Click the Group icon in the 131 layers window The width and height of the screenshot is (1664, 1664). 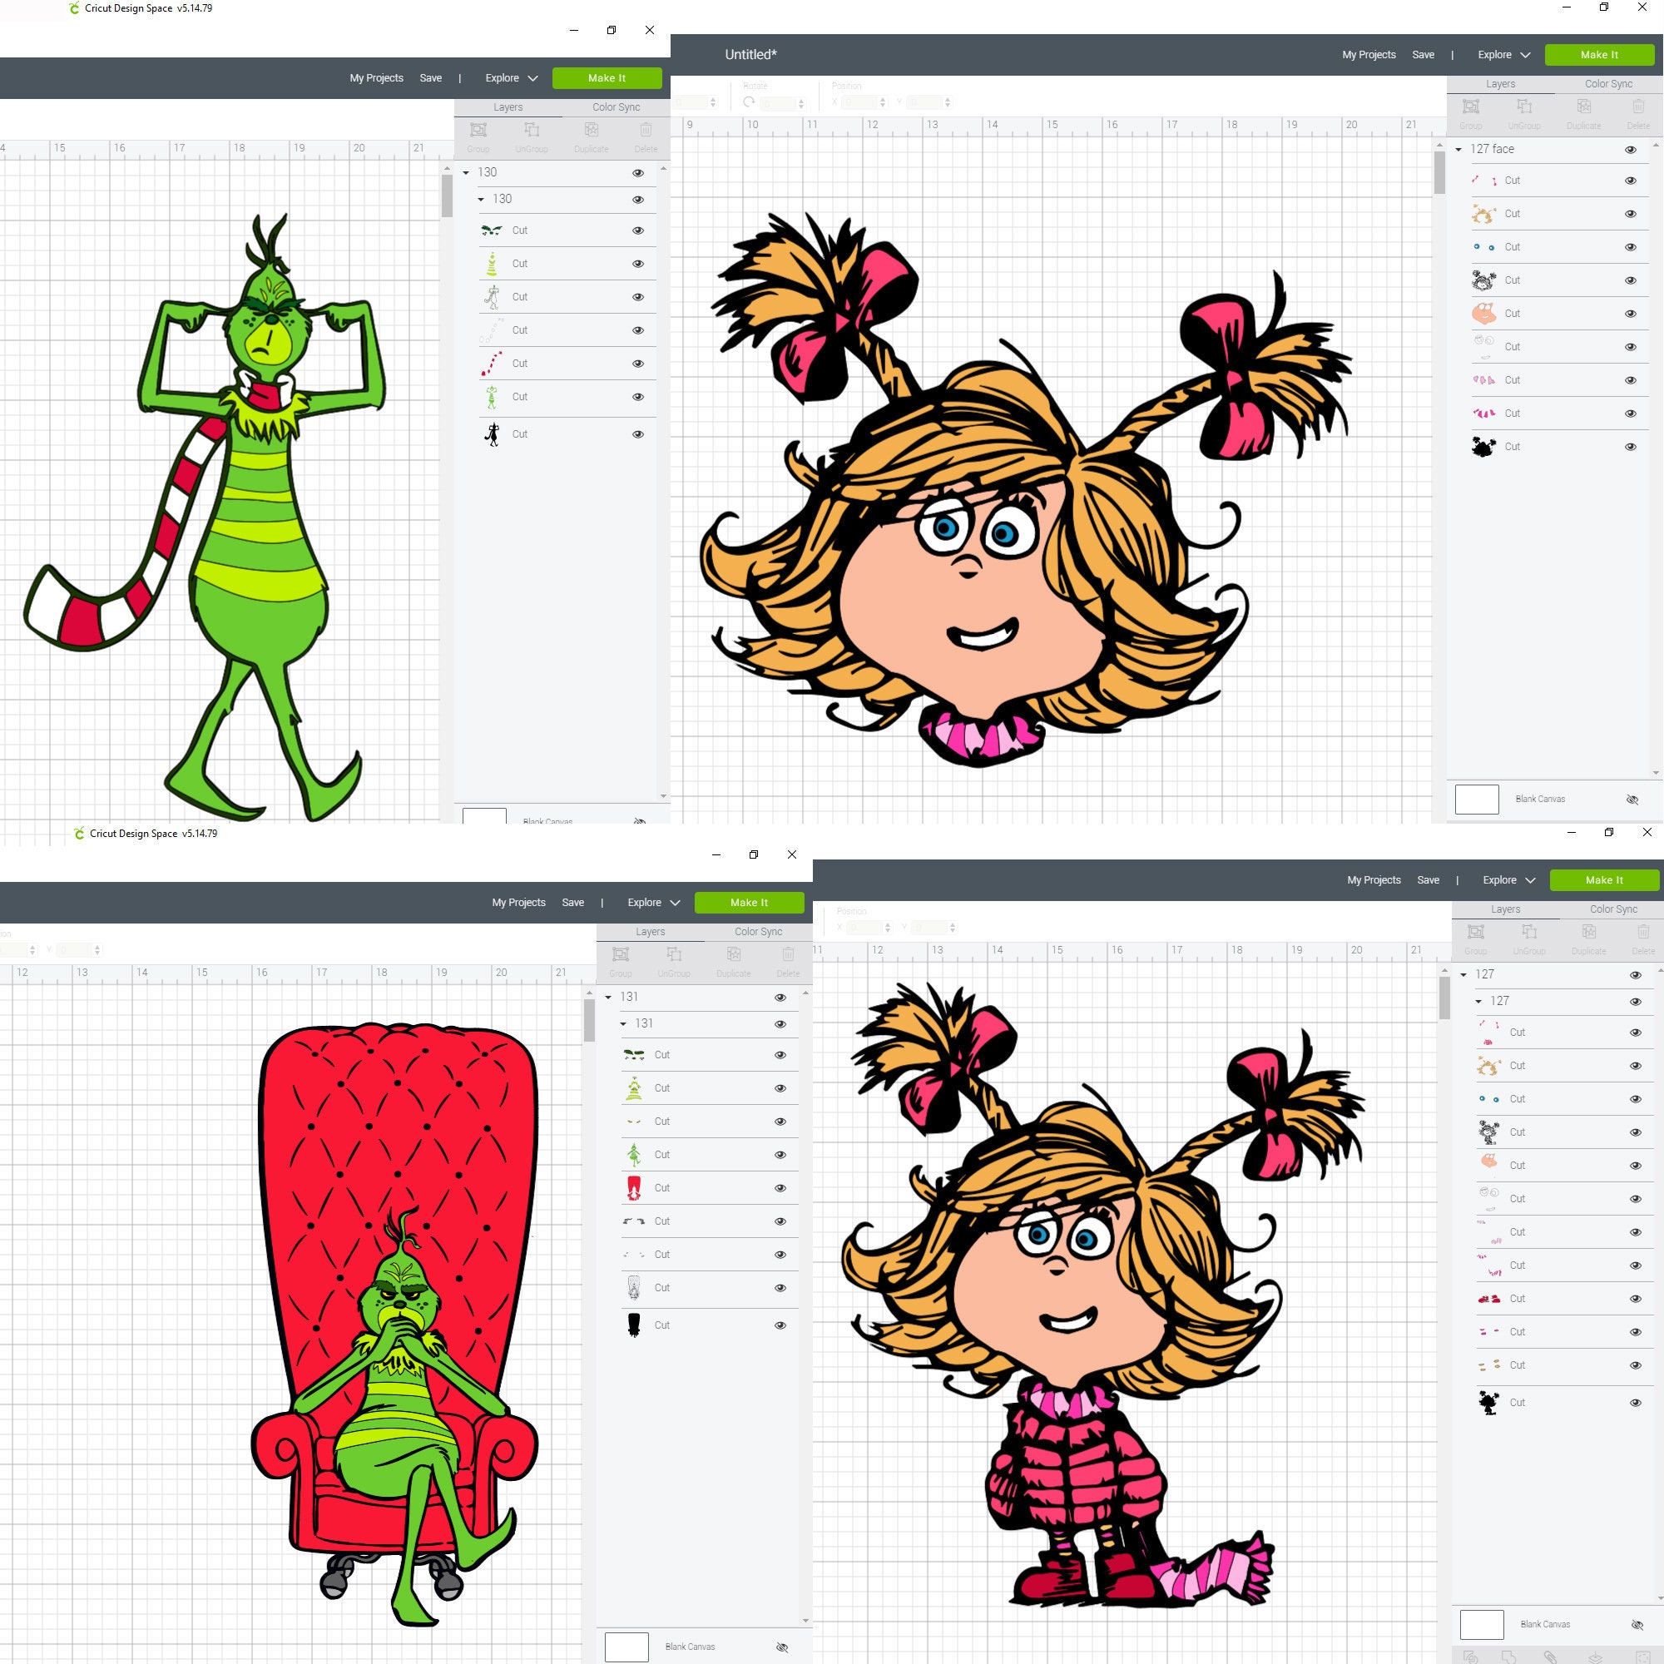click(x=620, y=954)
